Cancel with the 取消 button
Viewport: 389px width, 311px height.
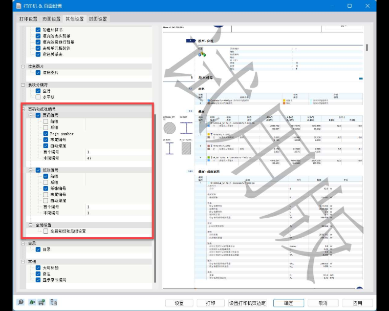[323, 303]
